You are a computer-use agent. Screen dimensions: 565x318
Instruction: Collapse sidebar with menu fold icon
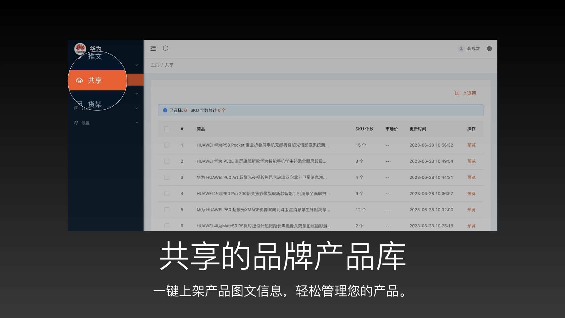pyautogui.click(x=153, y=48)
